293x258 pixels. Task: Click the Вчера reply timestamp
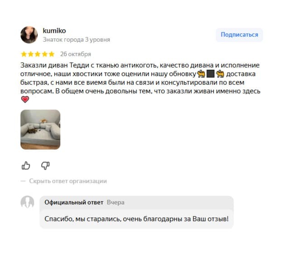115,202
